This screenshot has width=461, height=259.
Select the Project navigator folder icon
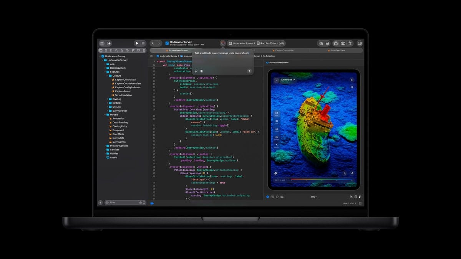click(101, 50)
